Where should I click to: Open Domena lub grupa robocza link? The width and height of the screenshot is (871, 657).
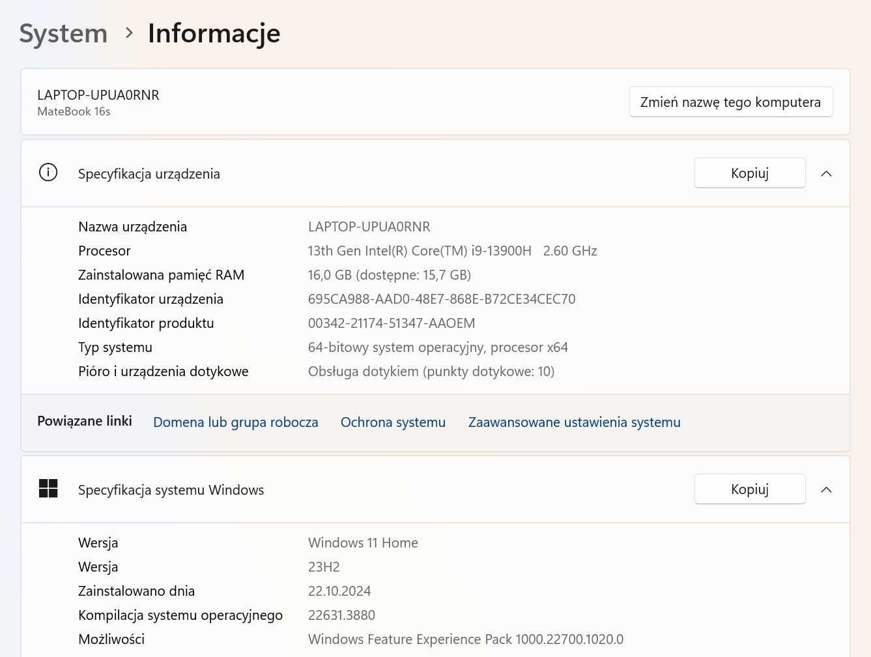tap(236, 422)
